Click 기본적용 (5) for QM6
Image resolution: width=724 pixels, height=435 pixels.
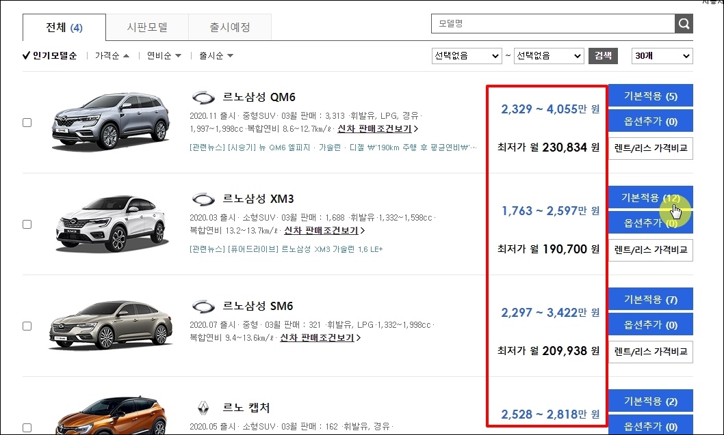click(x=651, y=96)
